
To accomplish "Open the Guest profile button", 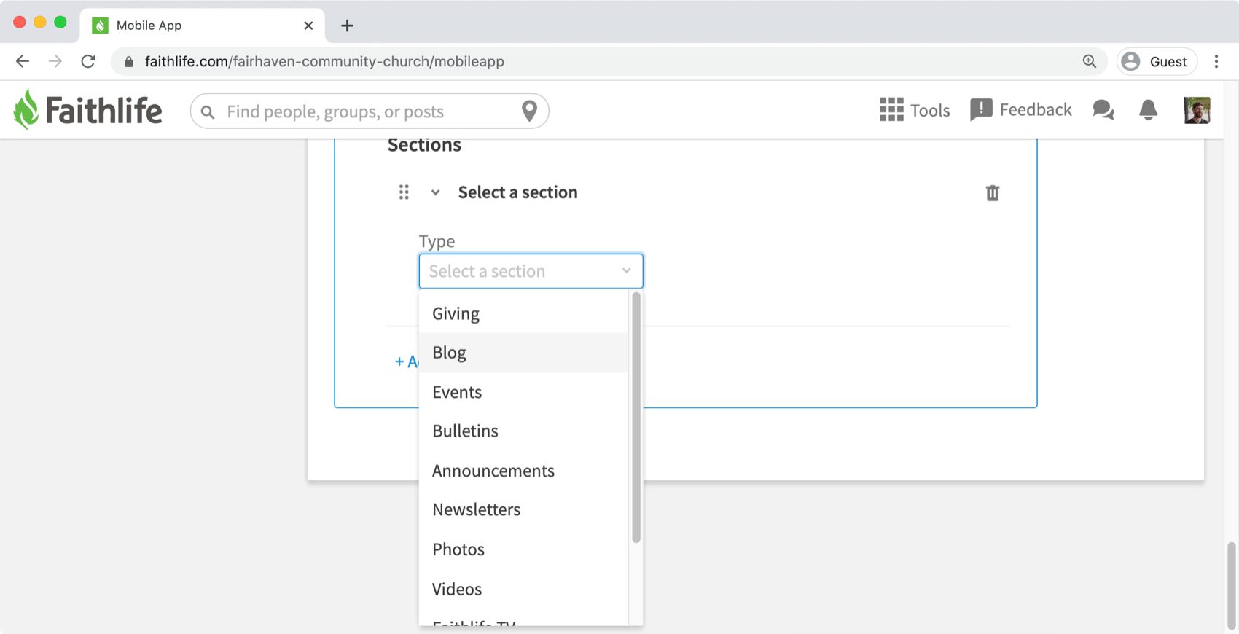I will [x=1157, y=61].
